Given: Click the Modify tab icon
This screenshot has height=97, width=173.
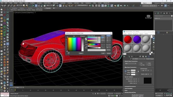Looking at the screenshot, I should click(x=158, y=13).
